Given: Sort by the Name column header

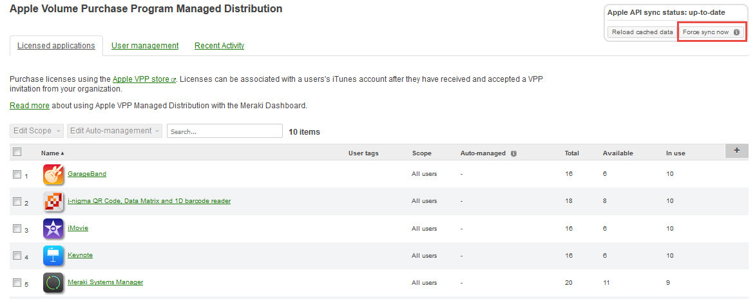Looking at the screenshot, I should point(50,153).
